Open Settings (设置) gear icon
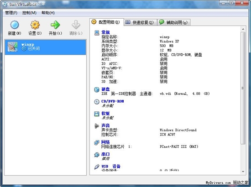 [x=35, y=25]
